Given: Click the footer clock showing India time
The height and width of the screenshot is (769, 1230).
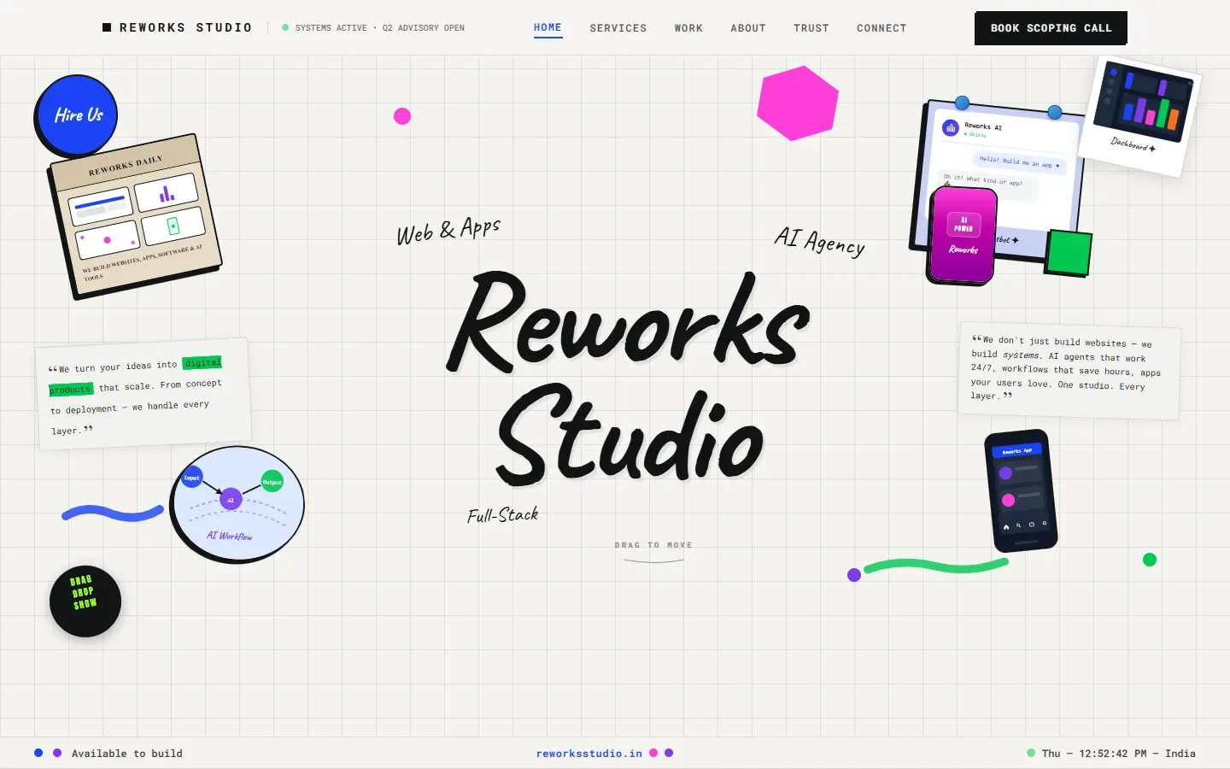Looking at the screenshot, I should click(x=1119, y=754).
